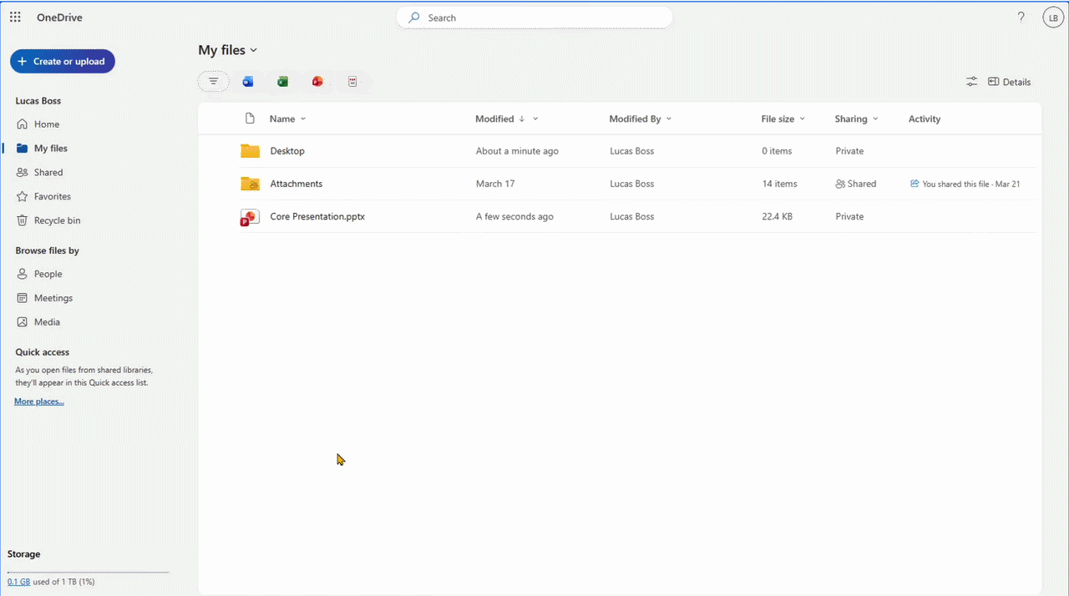The image size is (1069, 596).
Task: Click the Activity column header
Action: click(925, 119)
